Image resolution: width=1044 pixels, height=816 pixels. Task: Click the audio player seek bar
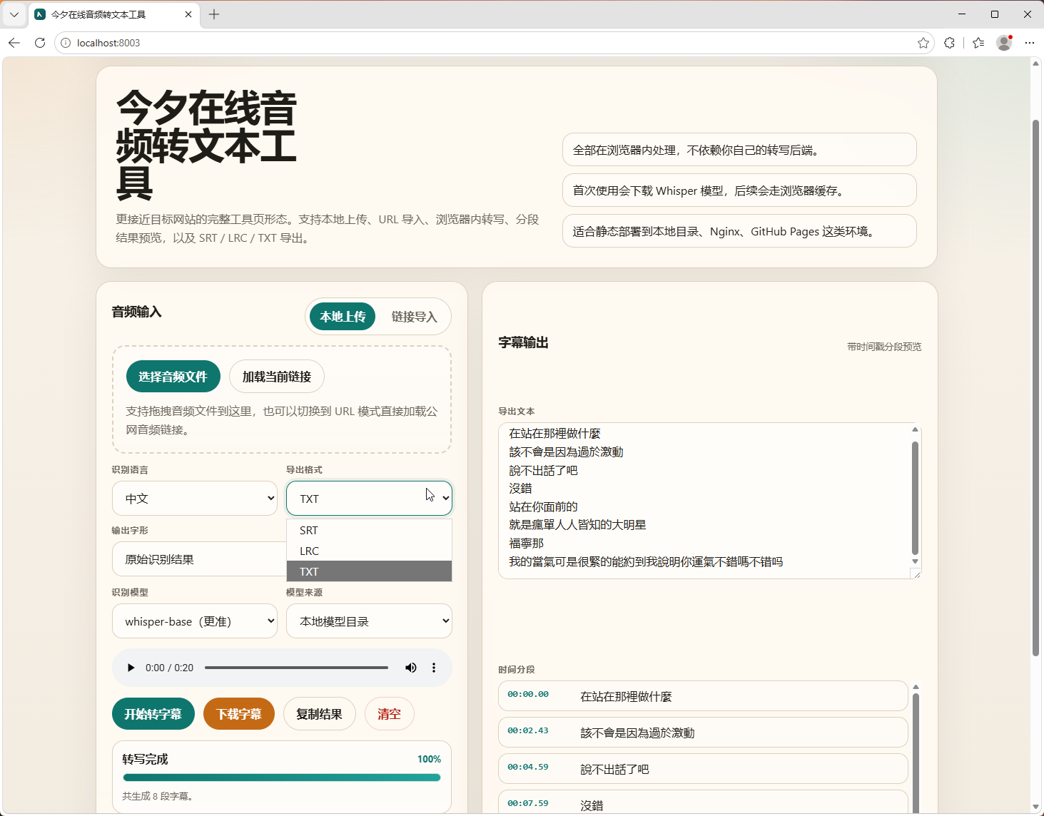pos(296,668)
